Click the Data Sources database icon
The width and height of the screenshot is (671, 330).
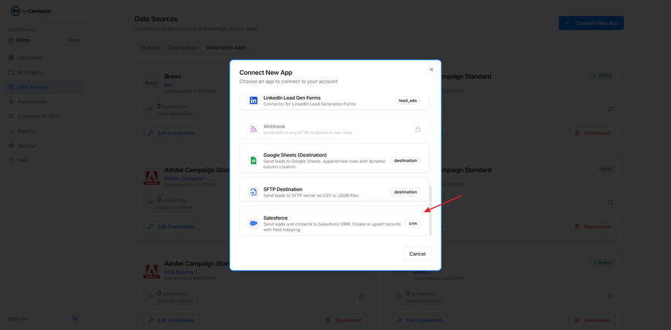tap(11, 87)
